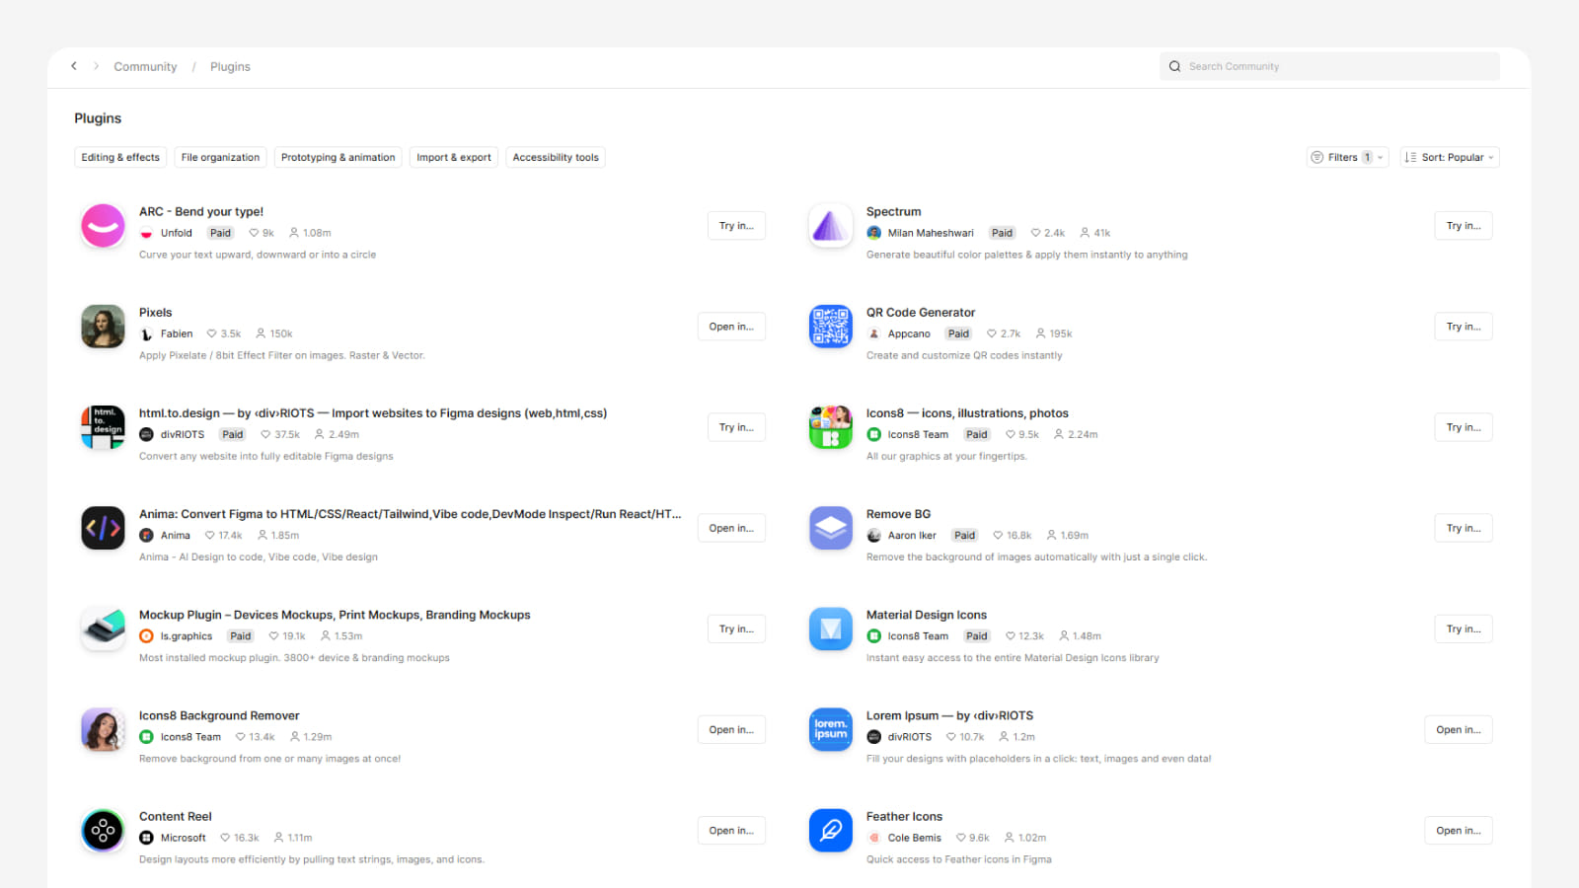Go back with the left arrow

(x=74, y=66)
